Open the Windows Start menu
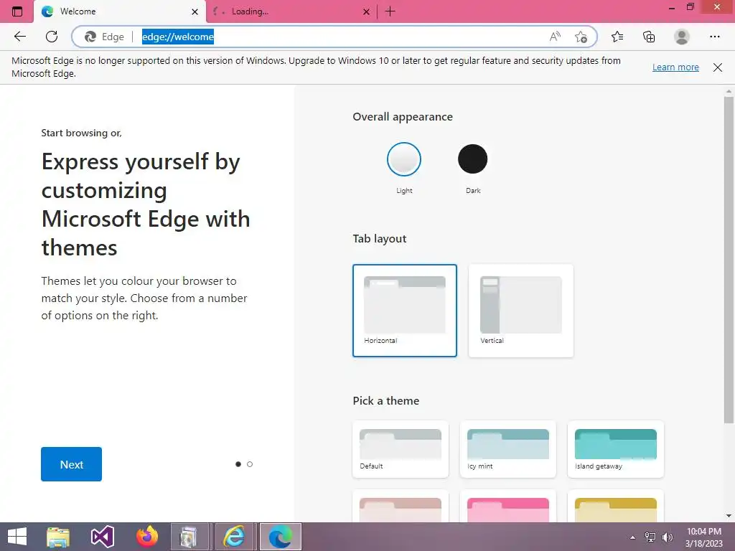The height and width of the screenshot is (551, 735). [x=17, y=537]
